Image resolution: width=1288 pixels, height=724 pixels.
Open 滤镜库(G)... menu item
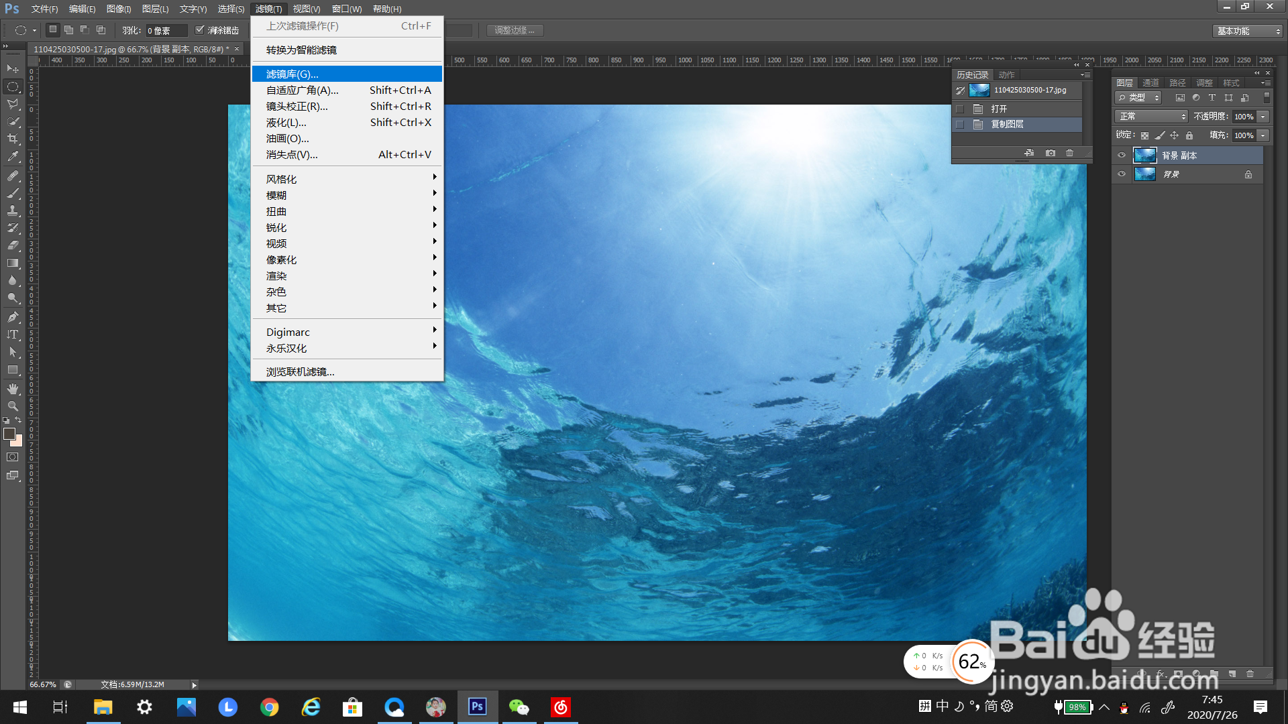(x=347, y=74)
